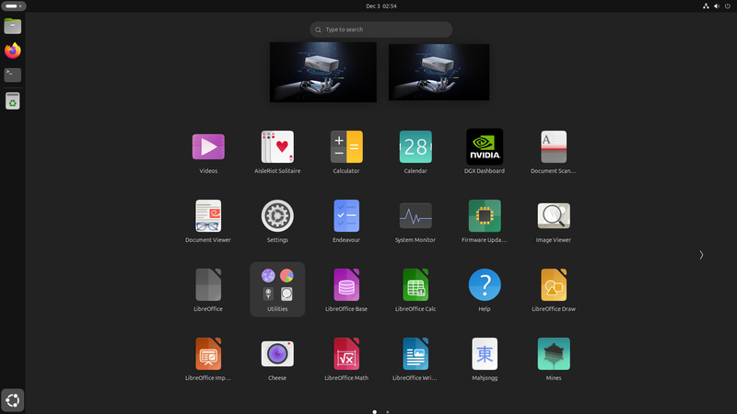Screen dimensions: 737x414
Task: Open the power system menu
Action: [x=728, y=6]
